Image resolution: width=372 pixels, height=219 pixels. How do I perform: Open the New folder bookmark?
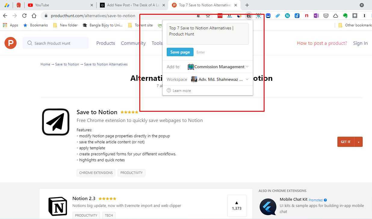click(x=65, y=25)
